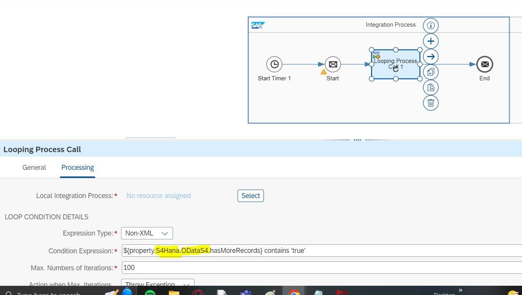Switch to the General tab

pyautogui.click(x=34, y=168)
